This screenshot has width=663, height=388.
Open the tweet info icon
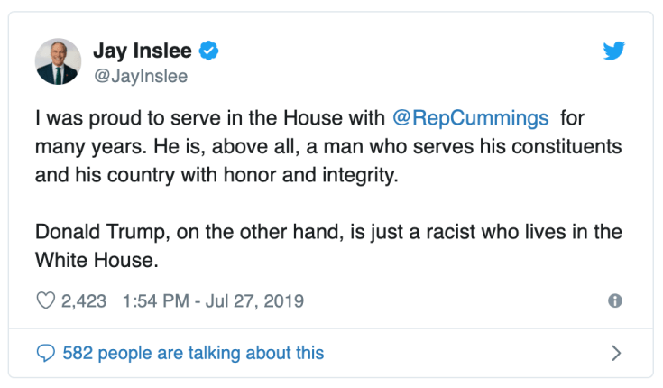[615, 301]
